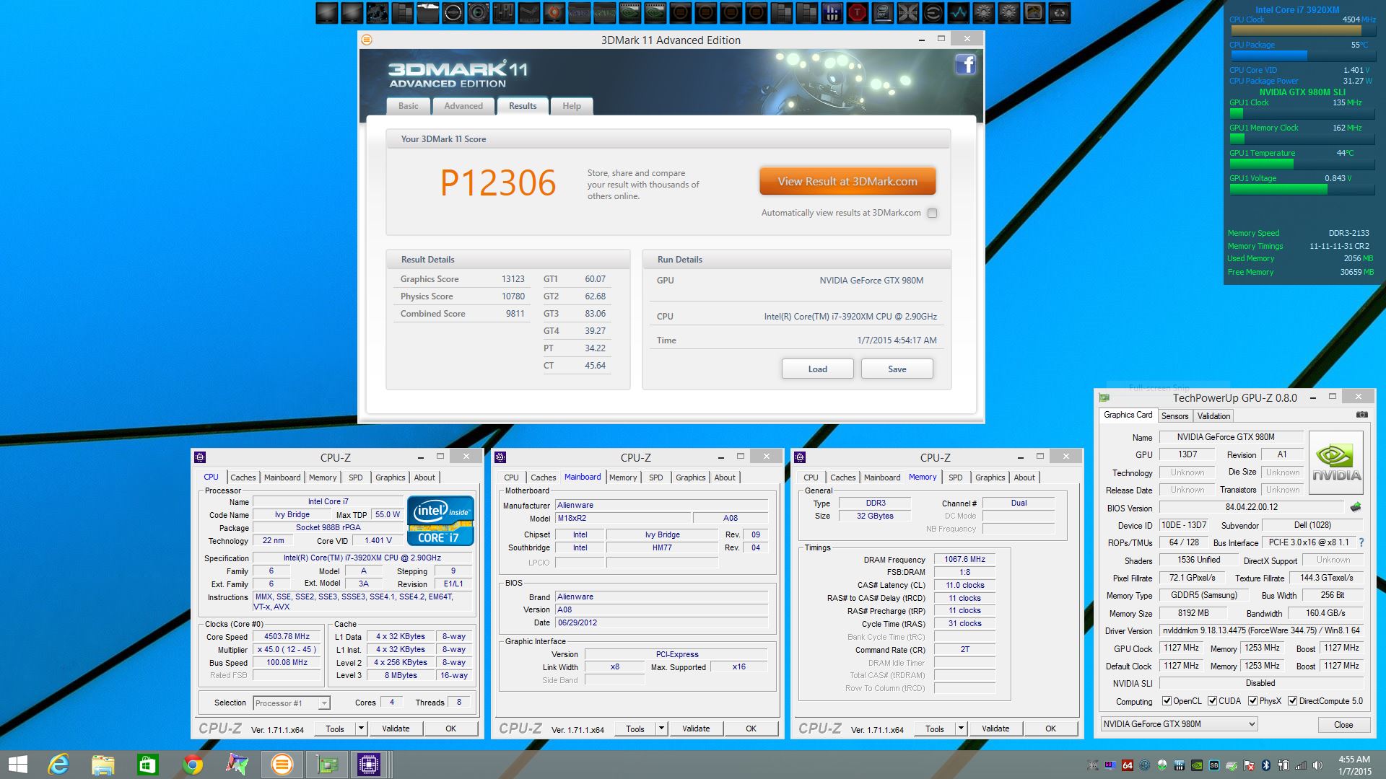Click the Intel Core i7 logo in CPU-Z
Viewport: 1386px width, 779px height.
[440, 520]
